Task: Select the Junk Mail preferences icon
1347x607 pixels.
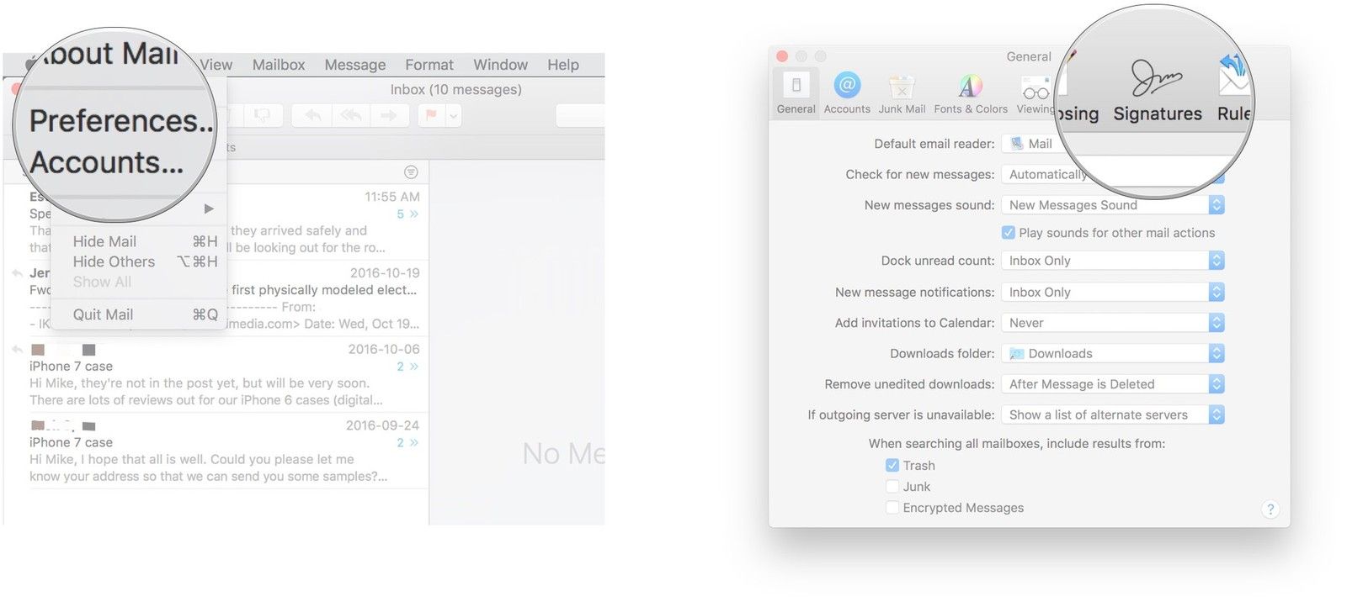Action: (x=902, y=92)
